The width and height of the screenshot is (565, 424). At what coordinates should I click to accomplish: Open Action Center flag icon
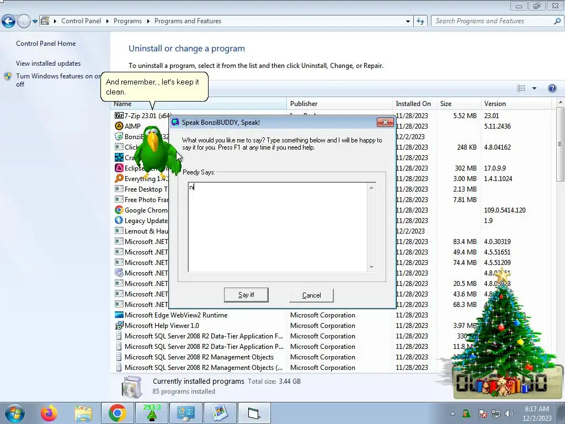click(482, 414)
